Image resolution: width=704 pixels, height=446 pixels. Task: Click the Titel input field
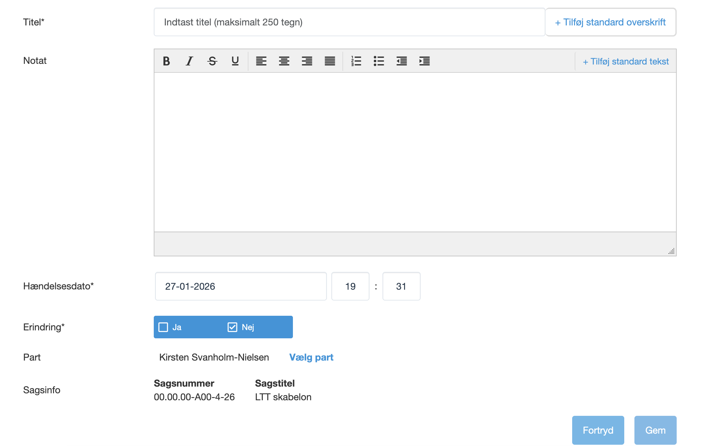point(349,22)
